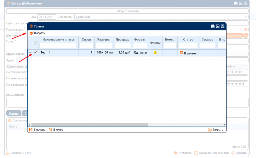The width and height of the screenshot is (256, 158).
Task: Toggle the select-all checkbox in table header
Action: [35, 43]
